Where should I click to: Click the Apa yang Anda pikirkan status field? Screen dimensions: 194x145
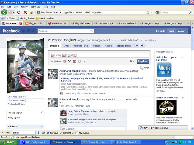tap(99, 55)
